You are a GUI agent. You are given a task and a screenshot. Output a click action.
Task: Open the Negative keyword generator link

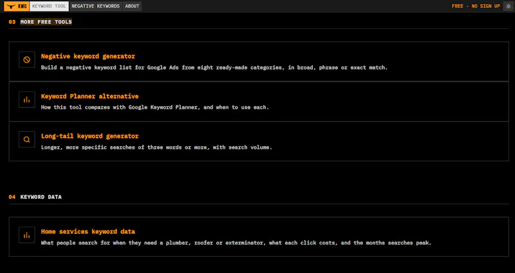click(88, 56)
